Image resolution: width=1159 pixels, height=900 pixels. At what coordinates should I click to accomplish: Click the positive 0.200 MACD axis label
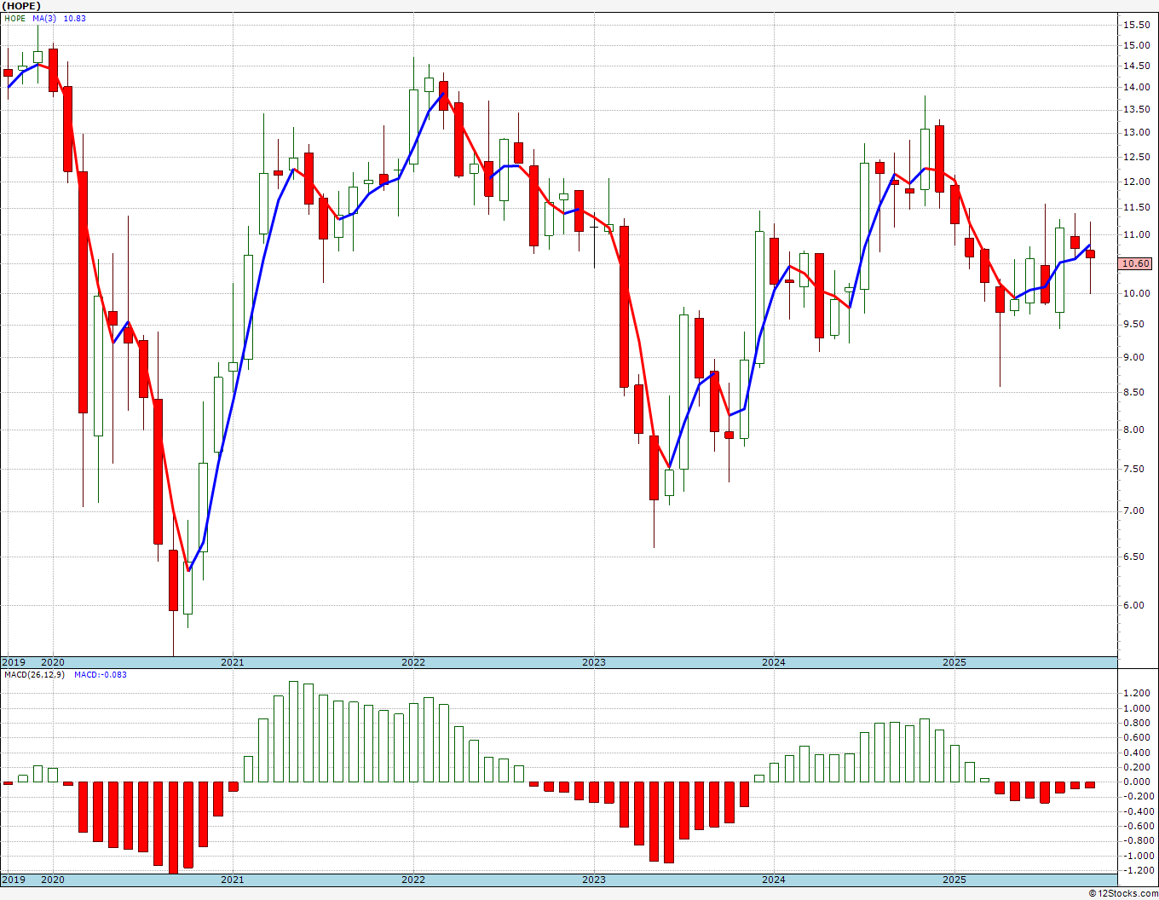1137,767
